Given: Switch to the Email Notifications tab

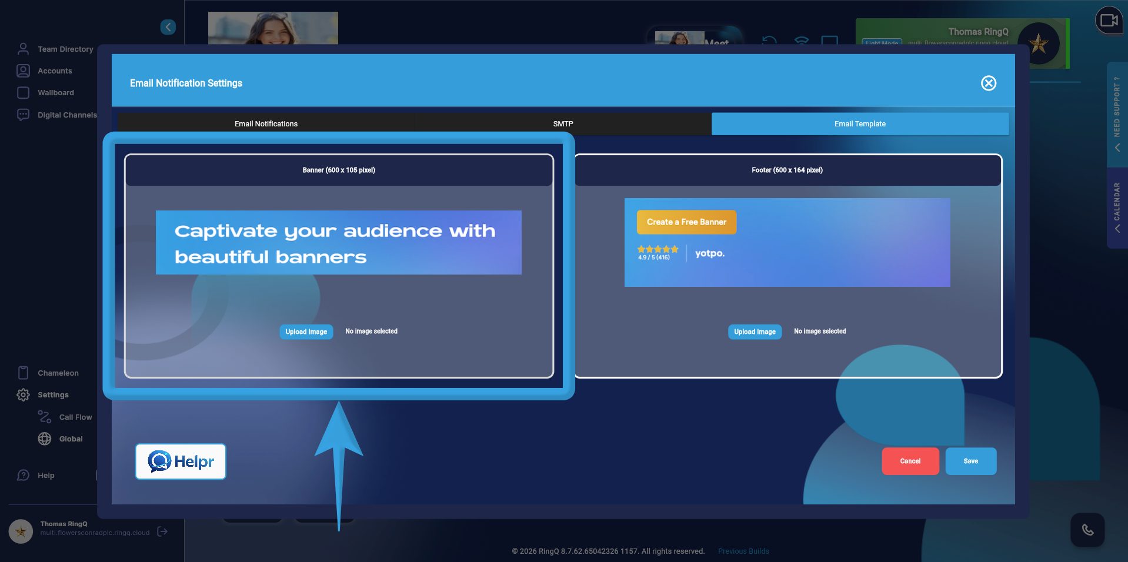Looking at the screenshot, I should [x=266, y=124].
